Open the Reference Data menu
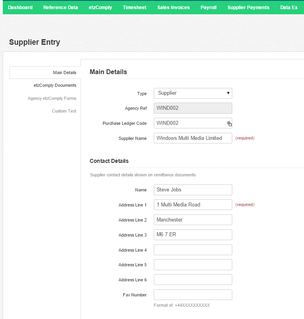The width and height of the screenshot is (304, 319). tap(60, 8)
